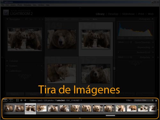The image size is (160, 120).
Task: Click the plus icon on Folders panel
Action: (42, 66)
